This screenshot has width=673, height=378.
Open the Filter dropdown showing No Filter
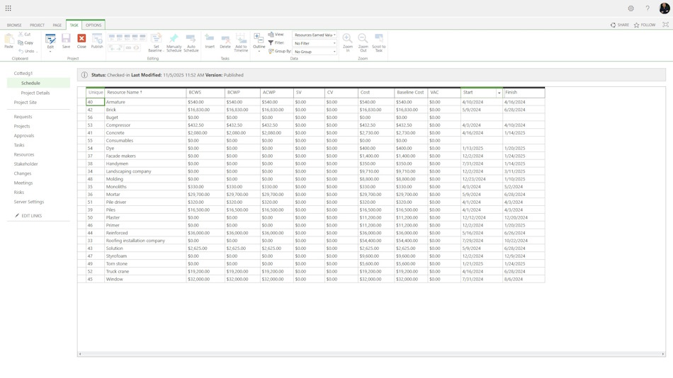click(x=315, y=43)
